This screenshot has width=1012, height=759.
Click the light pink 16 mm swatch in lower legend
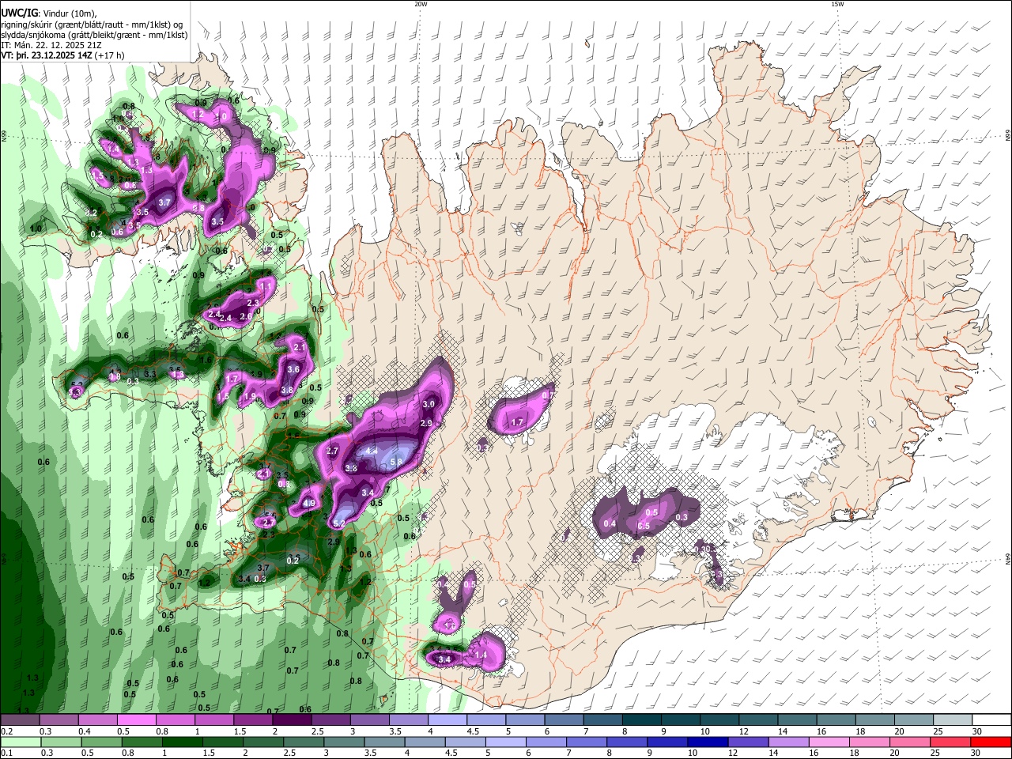tap(829, 742)
